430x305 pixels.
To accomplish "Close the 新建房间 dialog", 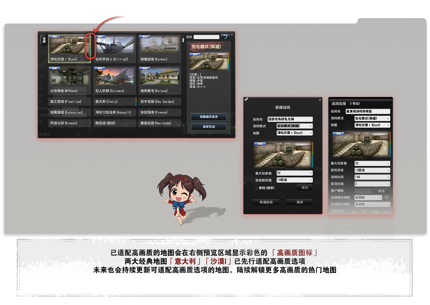I will pyautogui.click(x=320, y=100).
